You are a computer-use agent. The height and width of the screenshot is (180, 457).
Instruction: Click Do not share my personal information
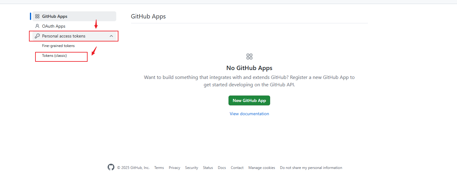(311, 168)
